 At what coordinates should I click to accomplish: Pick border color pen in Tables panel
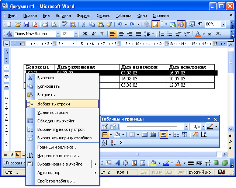pos(210,127)
